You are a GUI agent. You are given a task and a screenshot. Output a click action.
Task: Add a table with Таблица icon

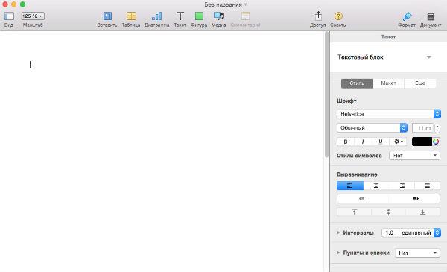pyautogui.click(x=131, y=16)
